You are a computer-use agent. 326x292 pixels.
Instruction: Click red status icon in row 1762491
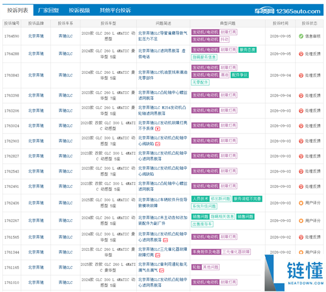pyautogui.click(x=301, y=187)
